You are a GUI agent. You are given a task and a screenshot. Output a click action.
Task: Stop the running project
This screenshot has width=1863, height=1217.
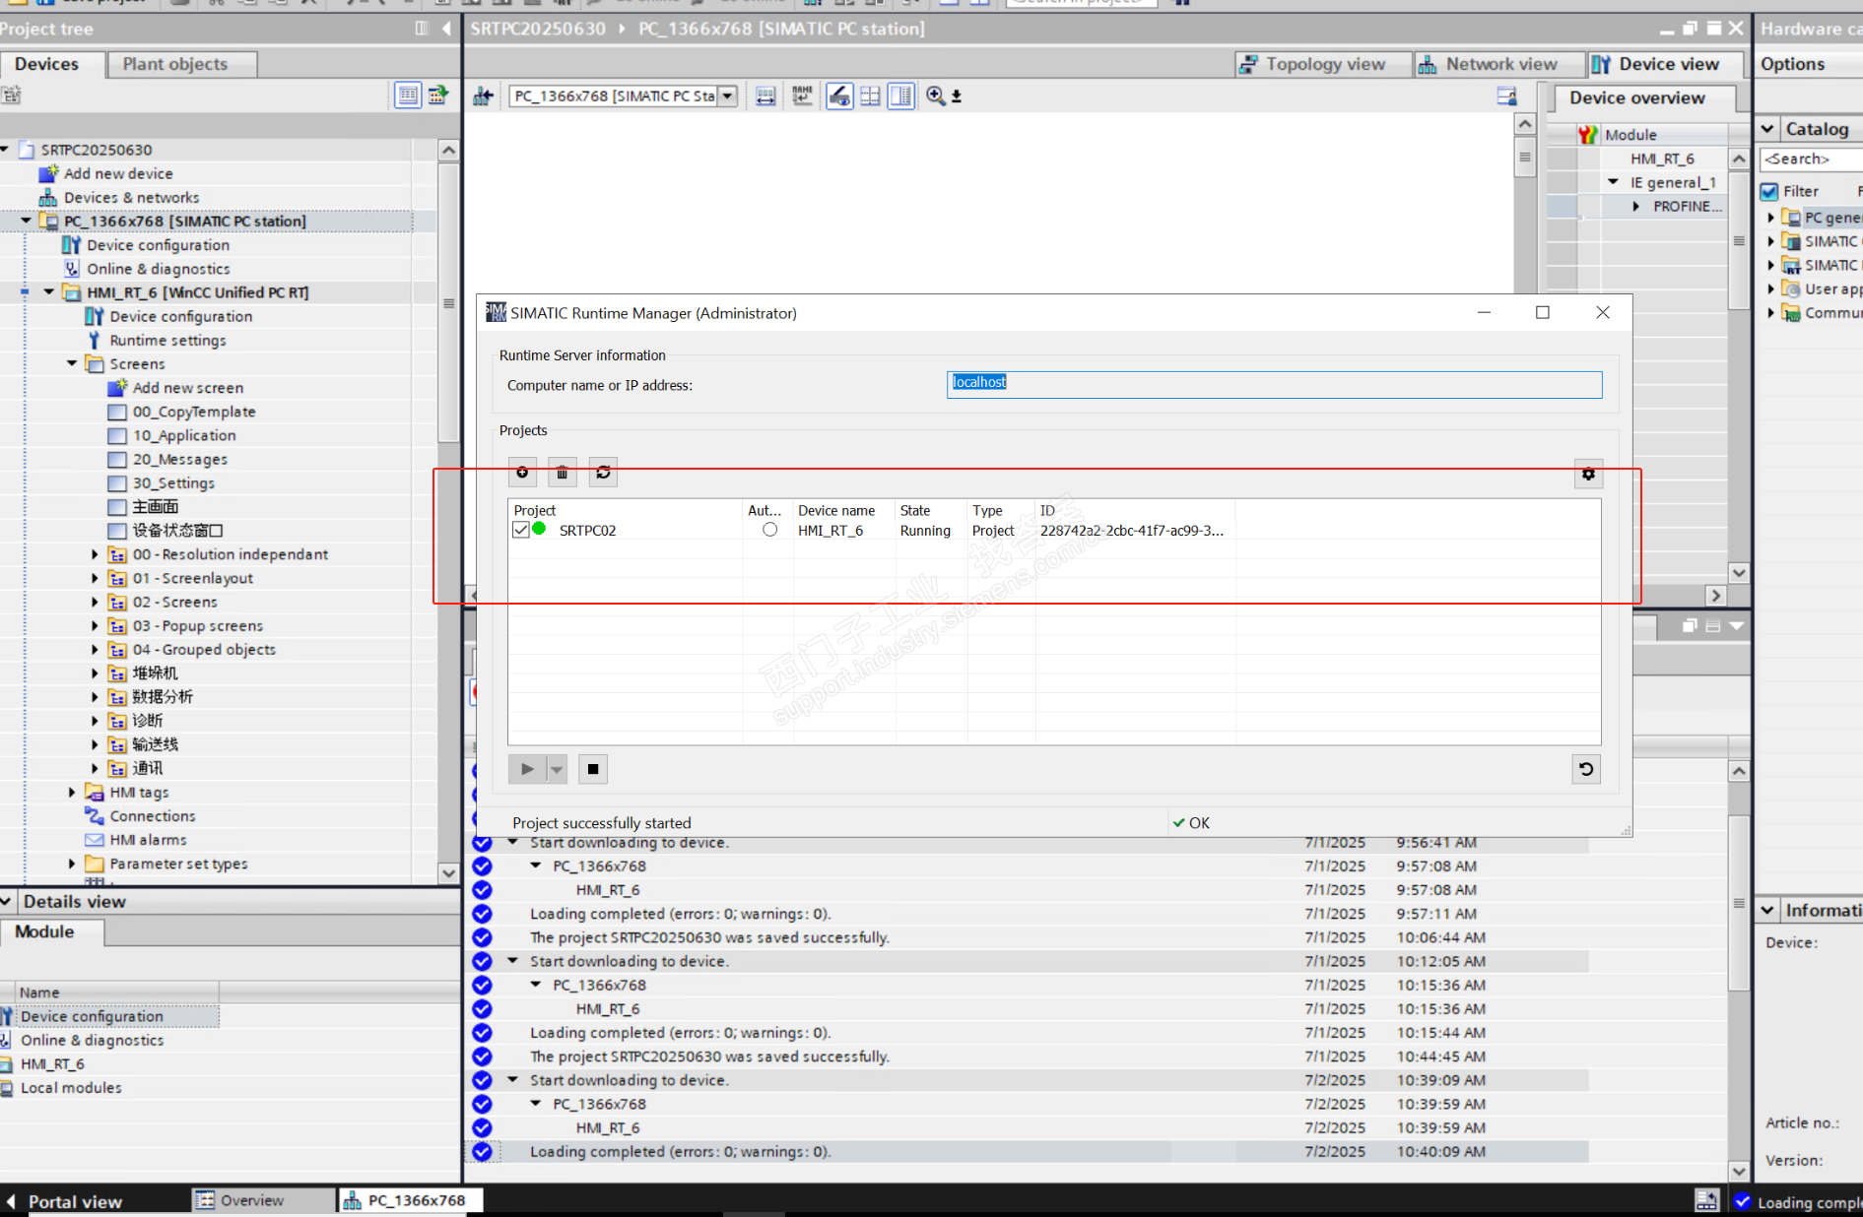tap(593, 769)
